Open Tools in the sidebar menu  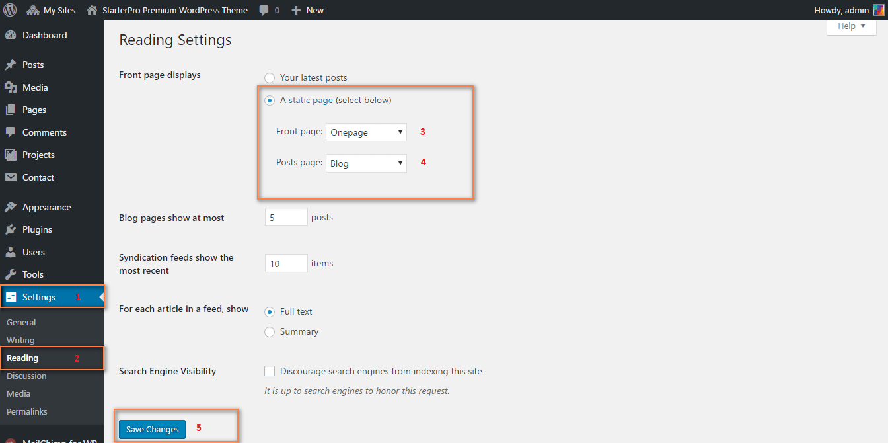pyautogui.click(x=33, y=274)
